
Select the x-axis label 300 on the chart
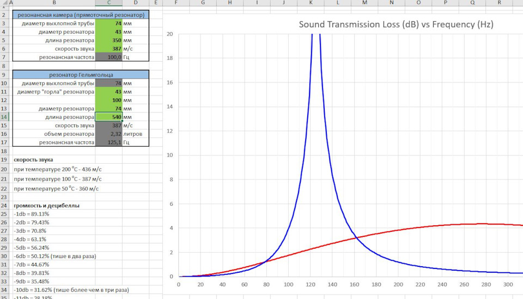508,285
